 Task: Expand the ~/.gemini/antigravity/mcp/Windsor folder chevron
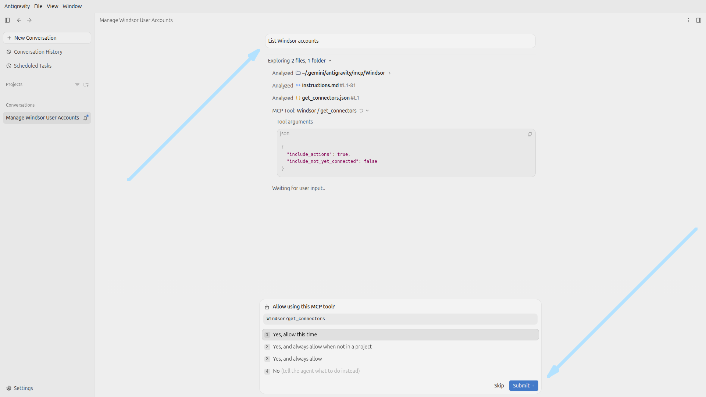click(390, 73)
